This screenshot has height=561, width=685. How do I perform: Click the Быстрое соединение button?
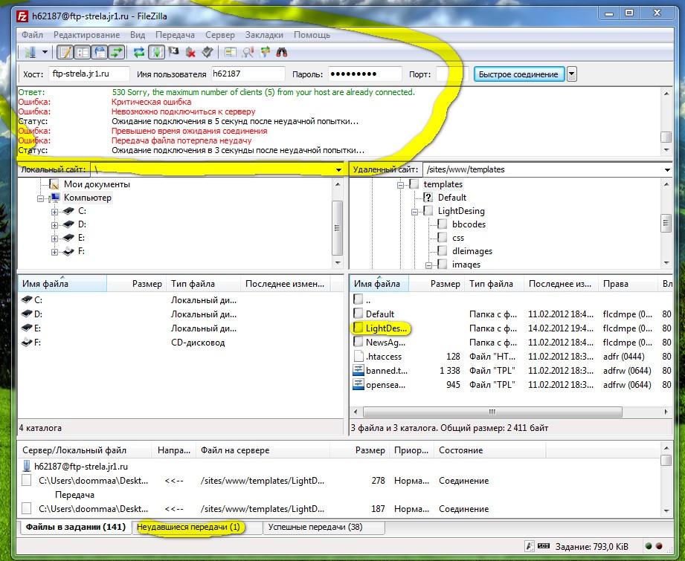point(518,74)
